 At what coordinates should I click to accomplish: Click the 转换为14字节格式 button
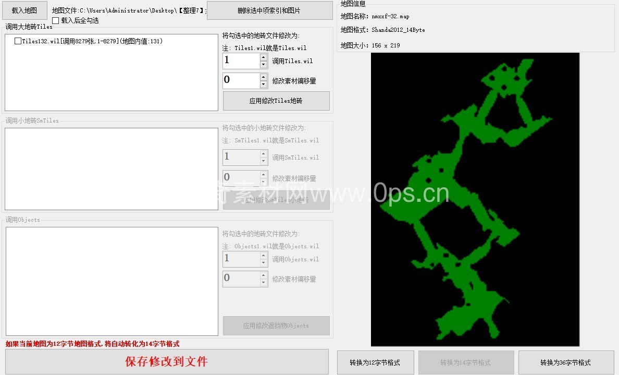point(466,362)
